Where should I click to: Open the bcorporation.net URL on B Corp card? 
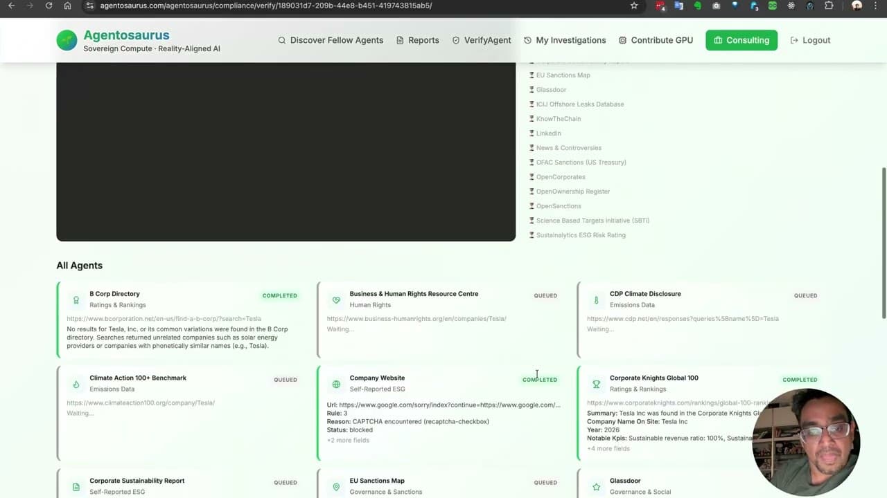pos(164,319)
